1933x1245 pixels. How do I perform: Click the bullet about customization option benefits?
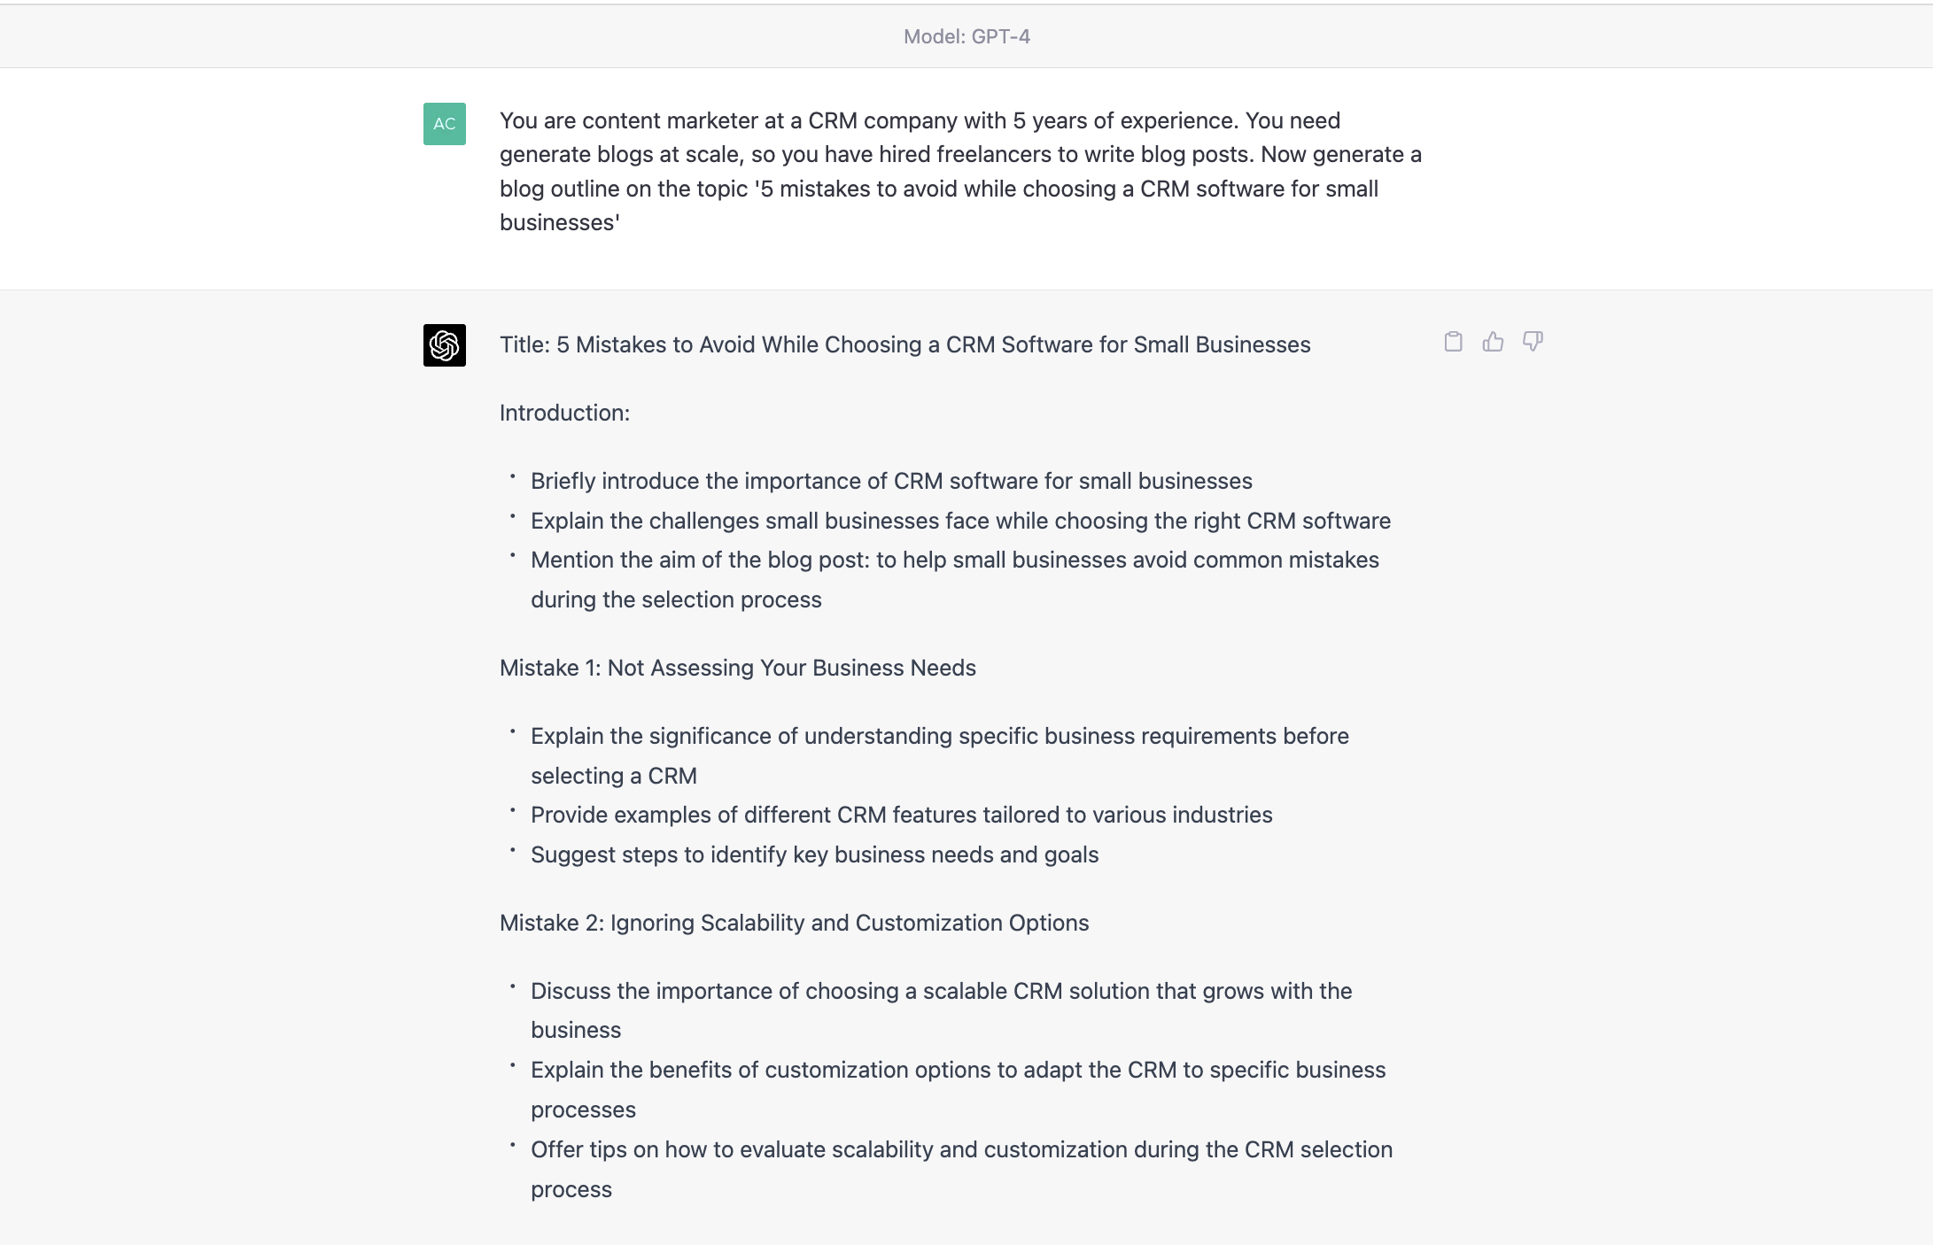(958, 1069)
